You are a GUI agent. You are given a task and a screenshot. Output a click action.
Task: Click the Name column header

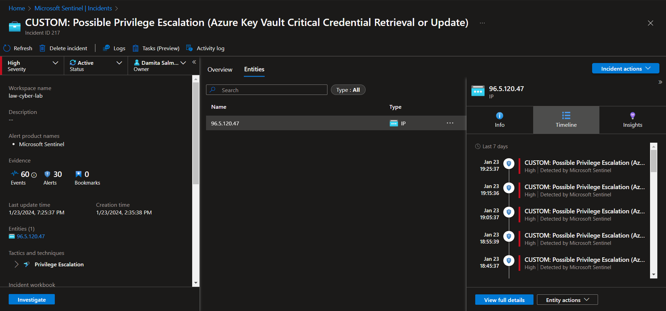pyautogui.click(x=219, y=107)
